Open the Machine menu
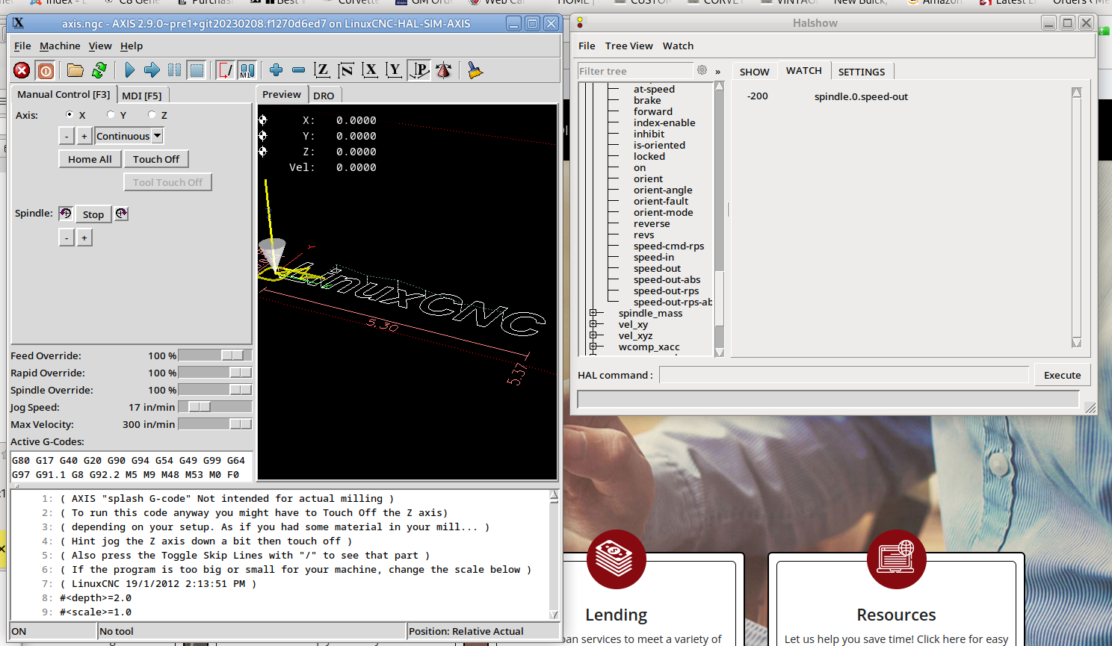 pyautogui.click(x=60, y=46)
